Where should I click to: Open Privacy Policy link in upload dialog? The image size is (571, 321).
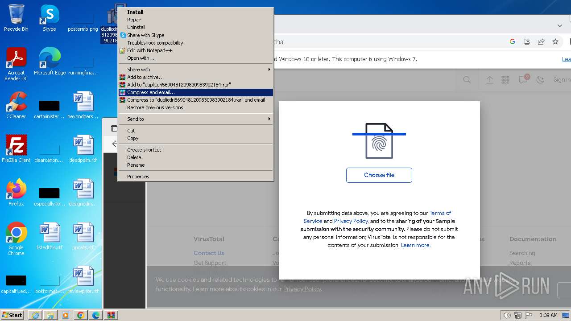click(351, 221)
